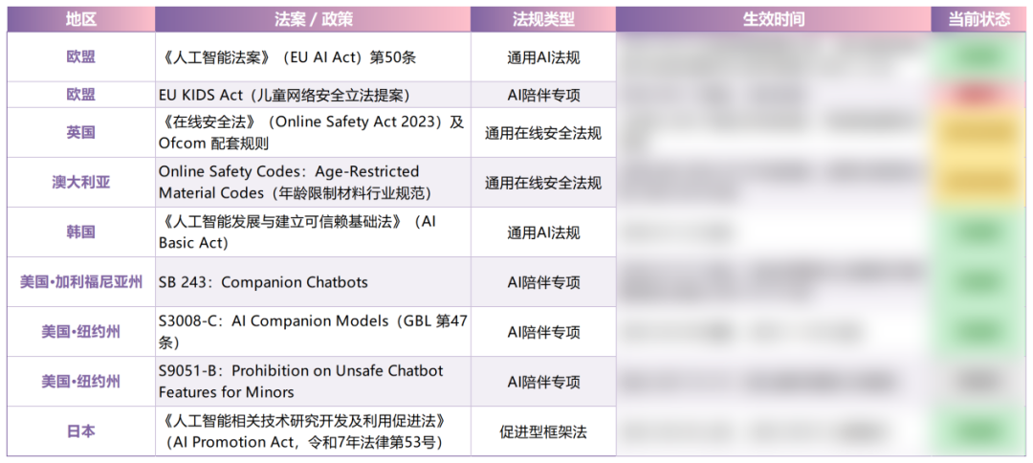Select 欧盟 in the EU KIDS Act row
Viewport: 1033px width, 463px height.
tap(81, 95)
